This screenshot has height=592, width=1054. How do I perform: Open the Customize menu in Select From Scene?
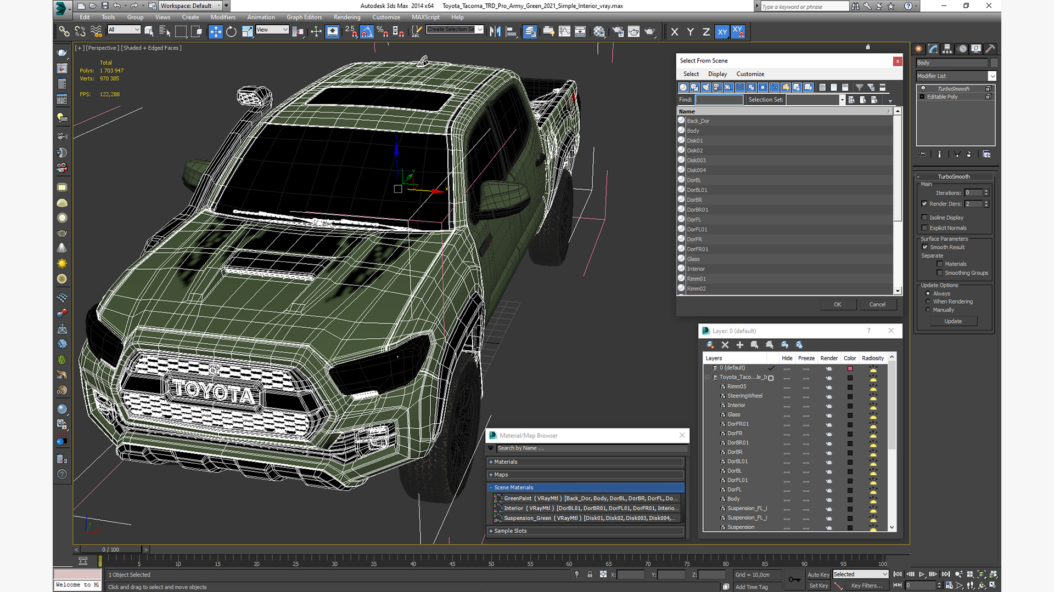pyautogui.click(x=750, y=74)
